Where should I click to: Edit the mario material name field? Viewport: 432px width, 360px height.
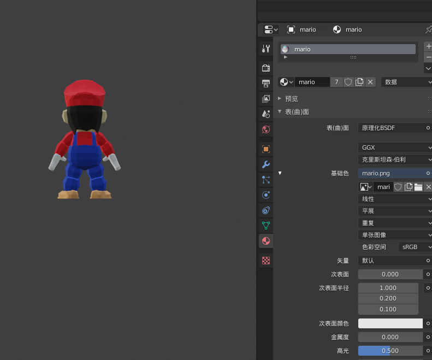[x=312, y=82]
